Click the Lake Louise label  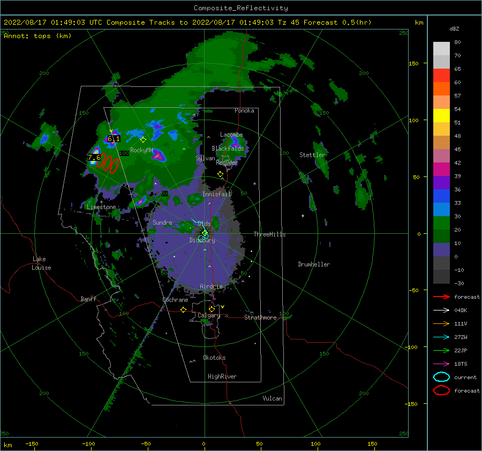pos(41,263)
